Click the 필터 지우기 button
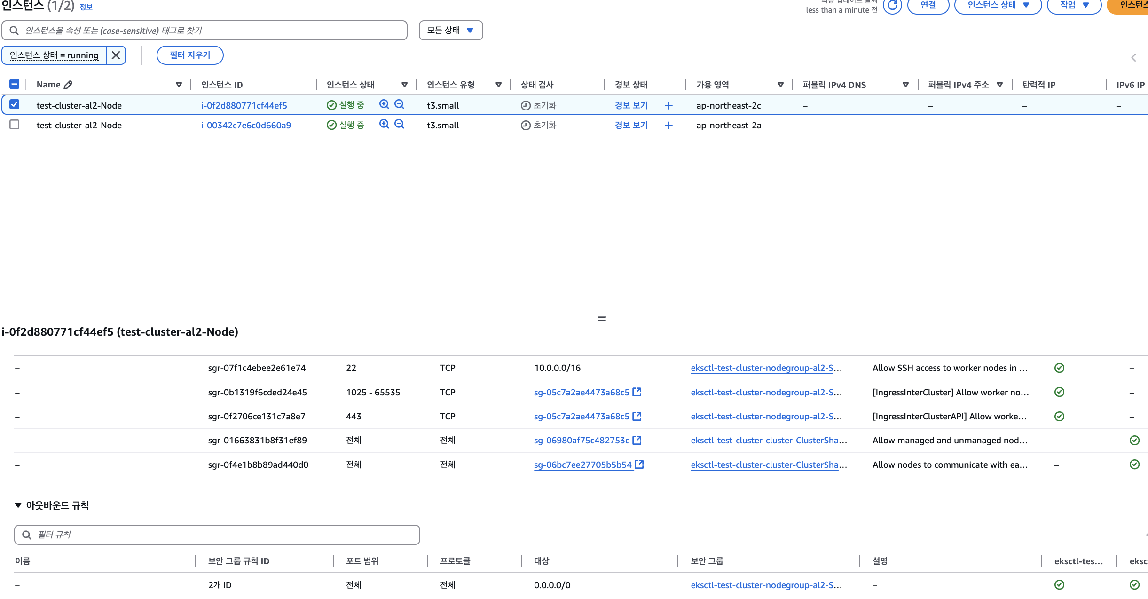The height and width of the screenshot is (599, 1148). (x=190, y=55)
